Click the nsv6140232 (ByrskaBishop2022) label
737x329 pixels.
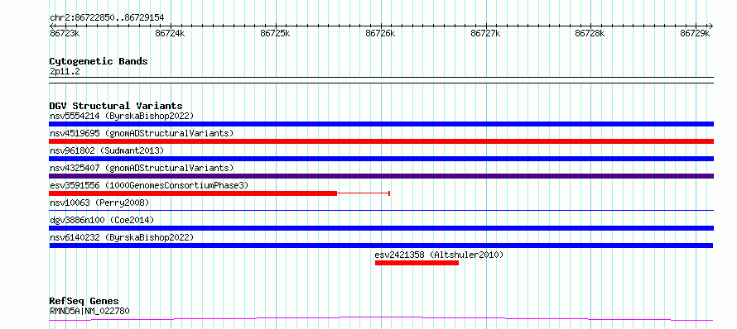122,237
